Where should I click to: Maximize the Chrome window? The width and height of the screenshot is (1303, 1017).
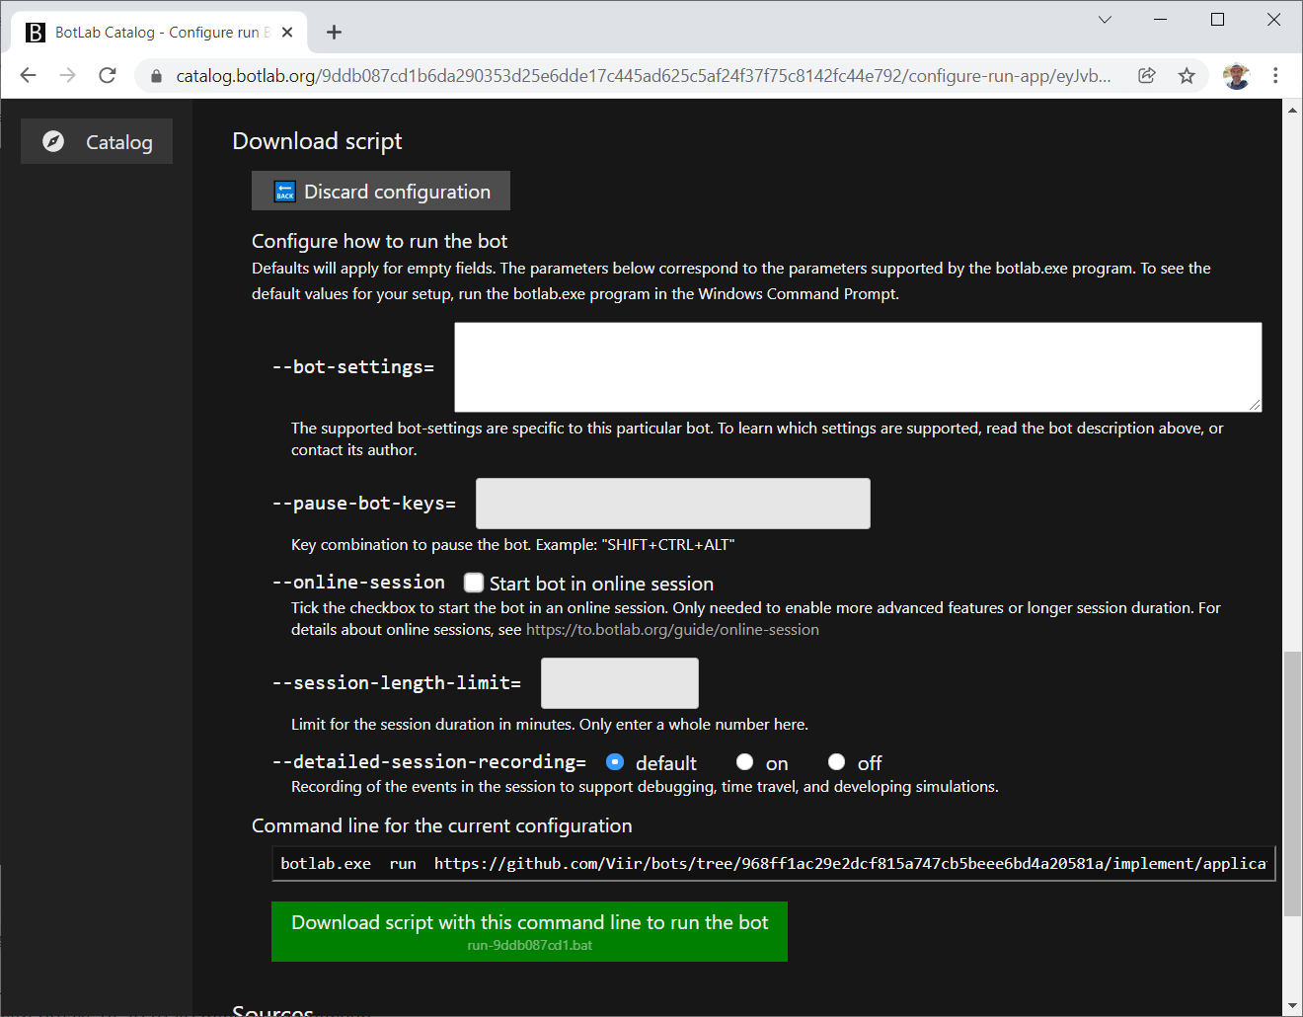(1217, 19)
